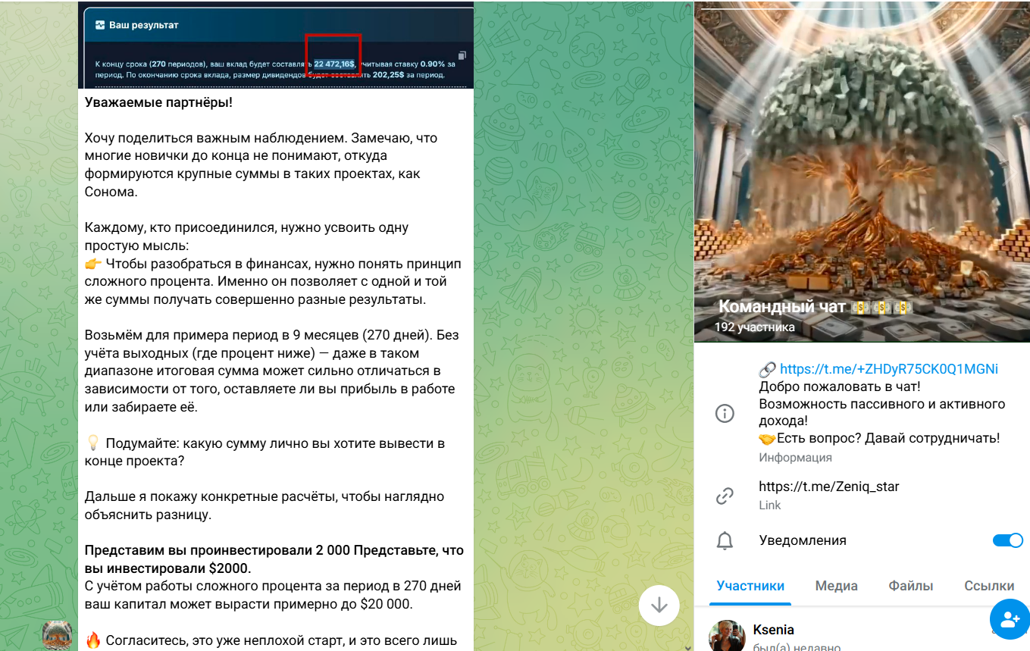This screenshot has height=651, width=1030.
Task: Click the scroll-to-bottom arrow button in the chat
Action: click(659, 604)
